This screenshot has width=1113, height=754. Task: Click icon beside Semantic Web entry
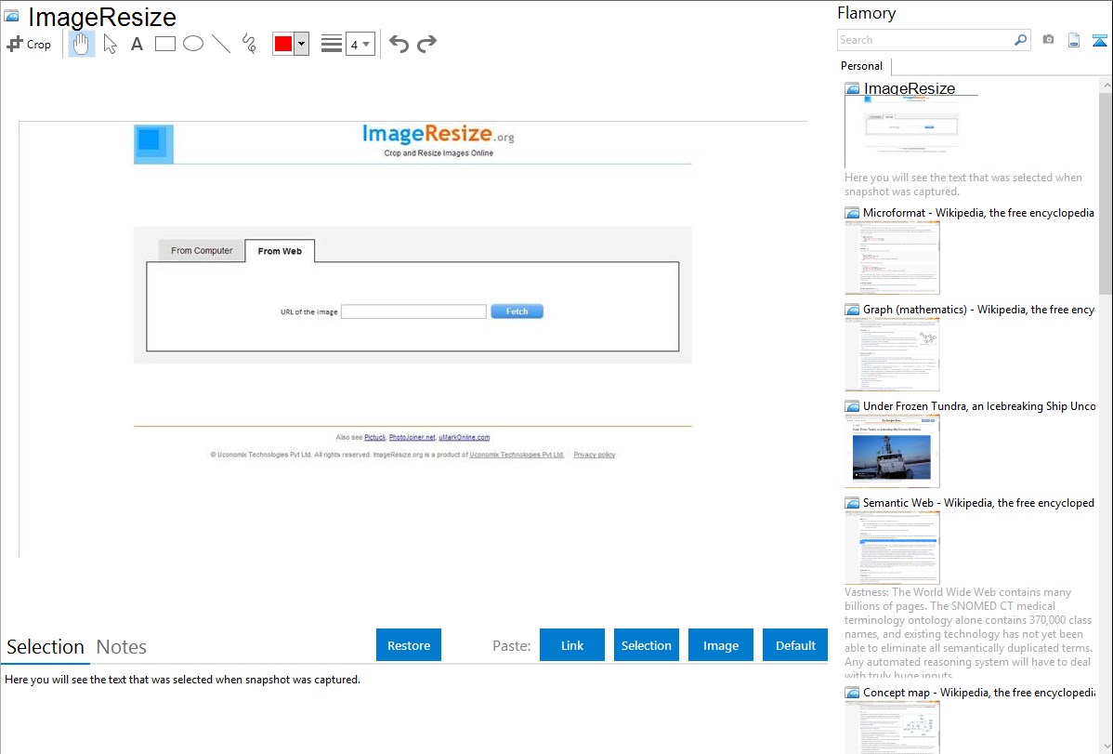click(852, 502)
